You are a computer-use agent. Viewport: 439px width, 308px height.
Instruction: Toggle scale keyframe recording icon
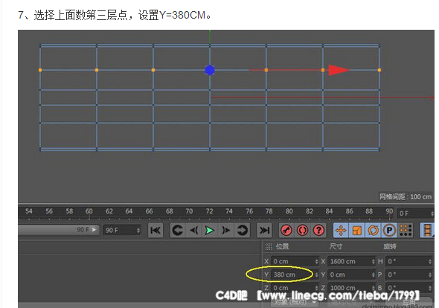tap(357, 230)
